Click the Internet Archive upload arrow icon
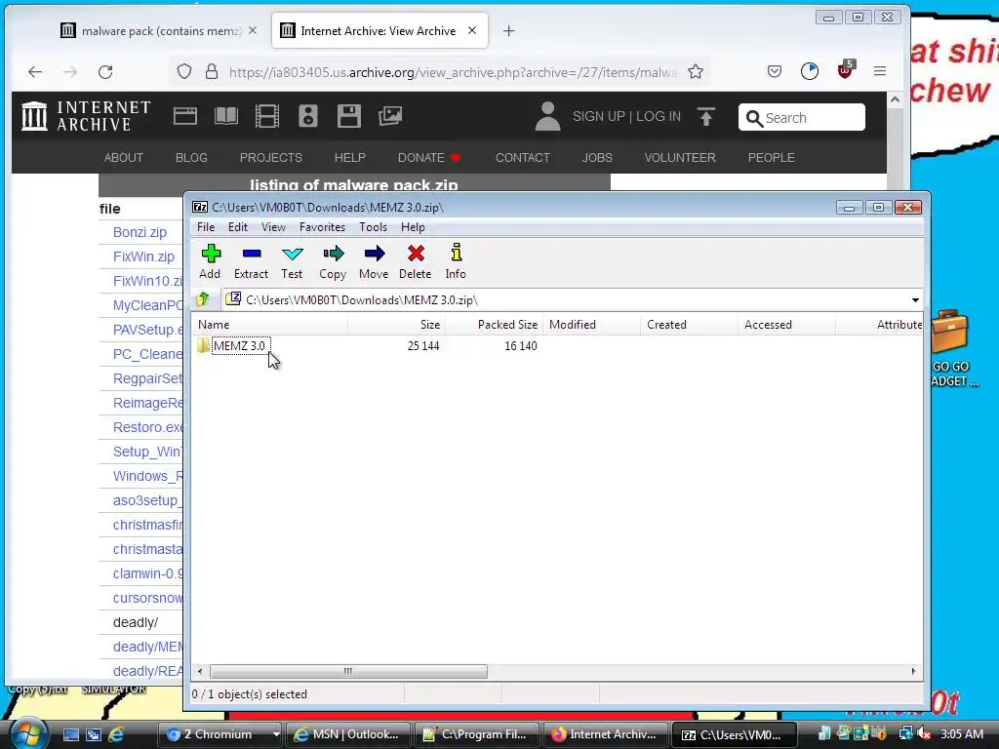Viewport: 999px width, 749px height. [706, 117]
